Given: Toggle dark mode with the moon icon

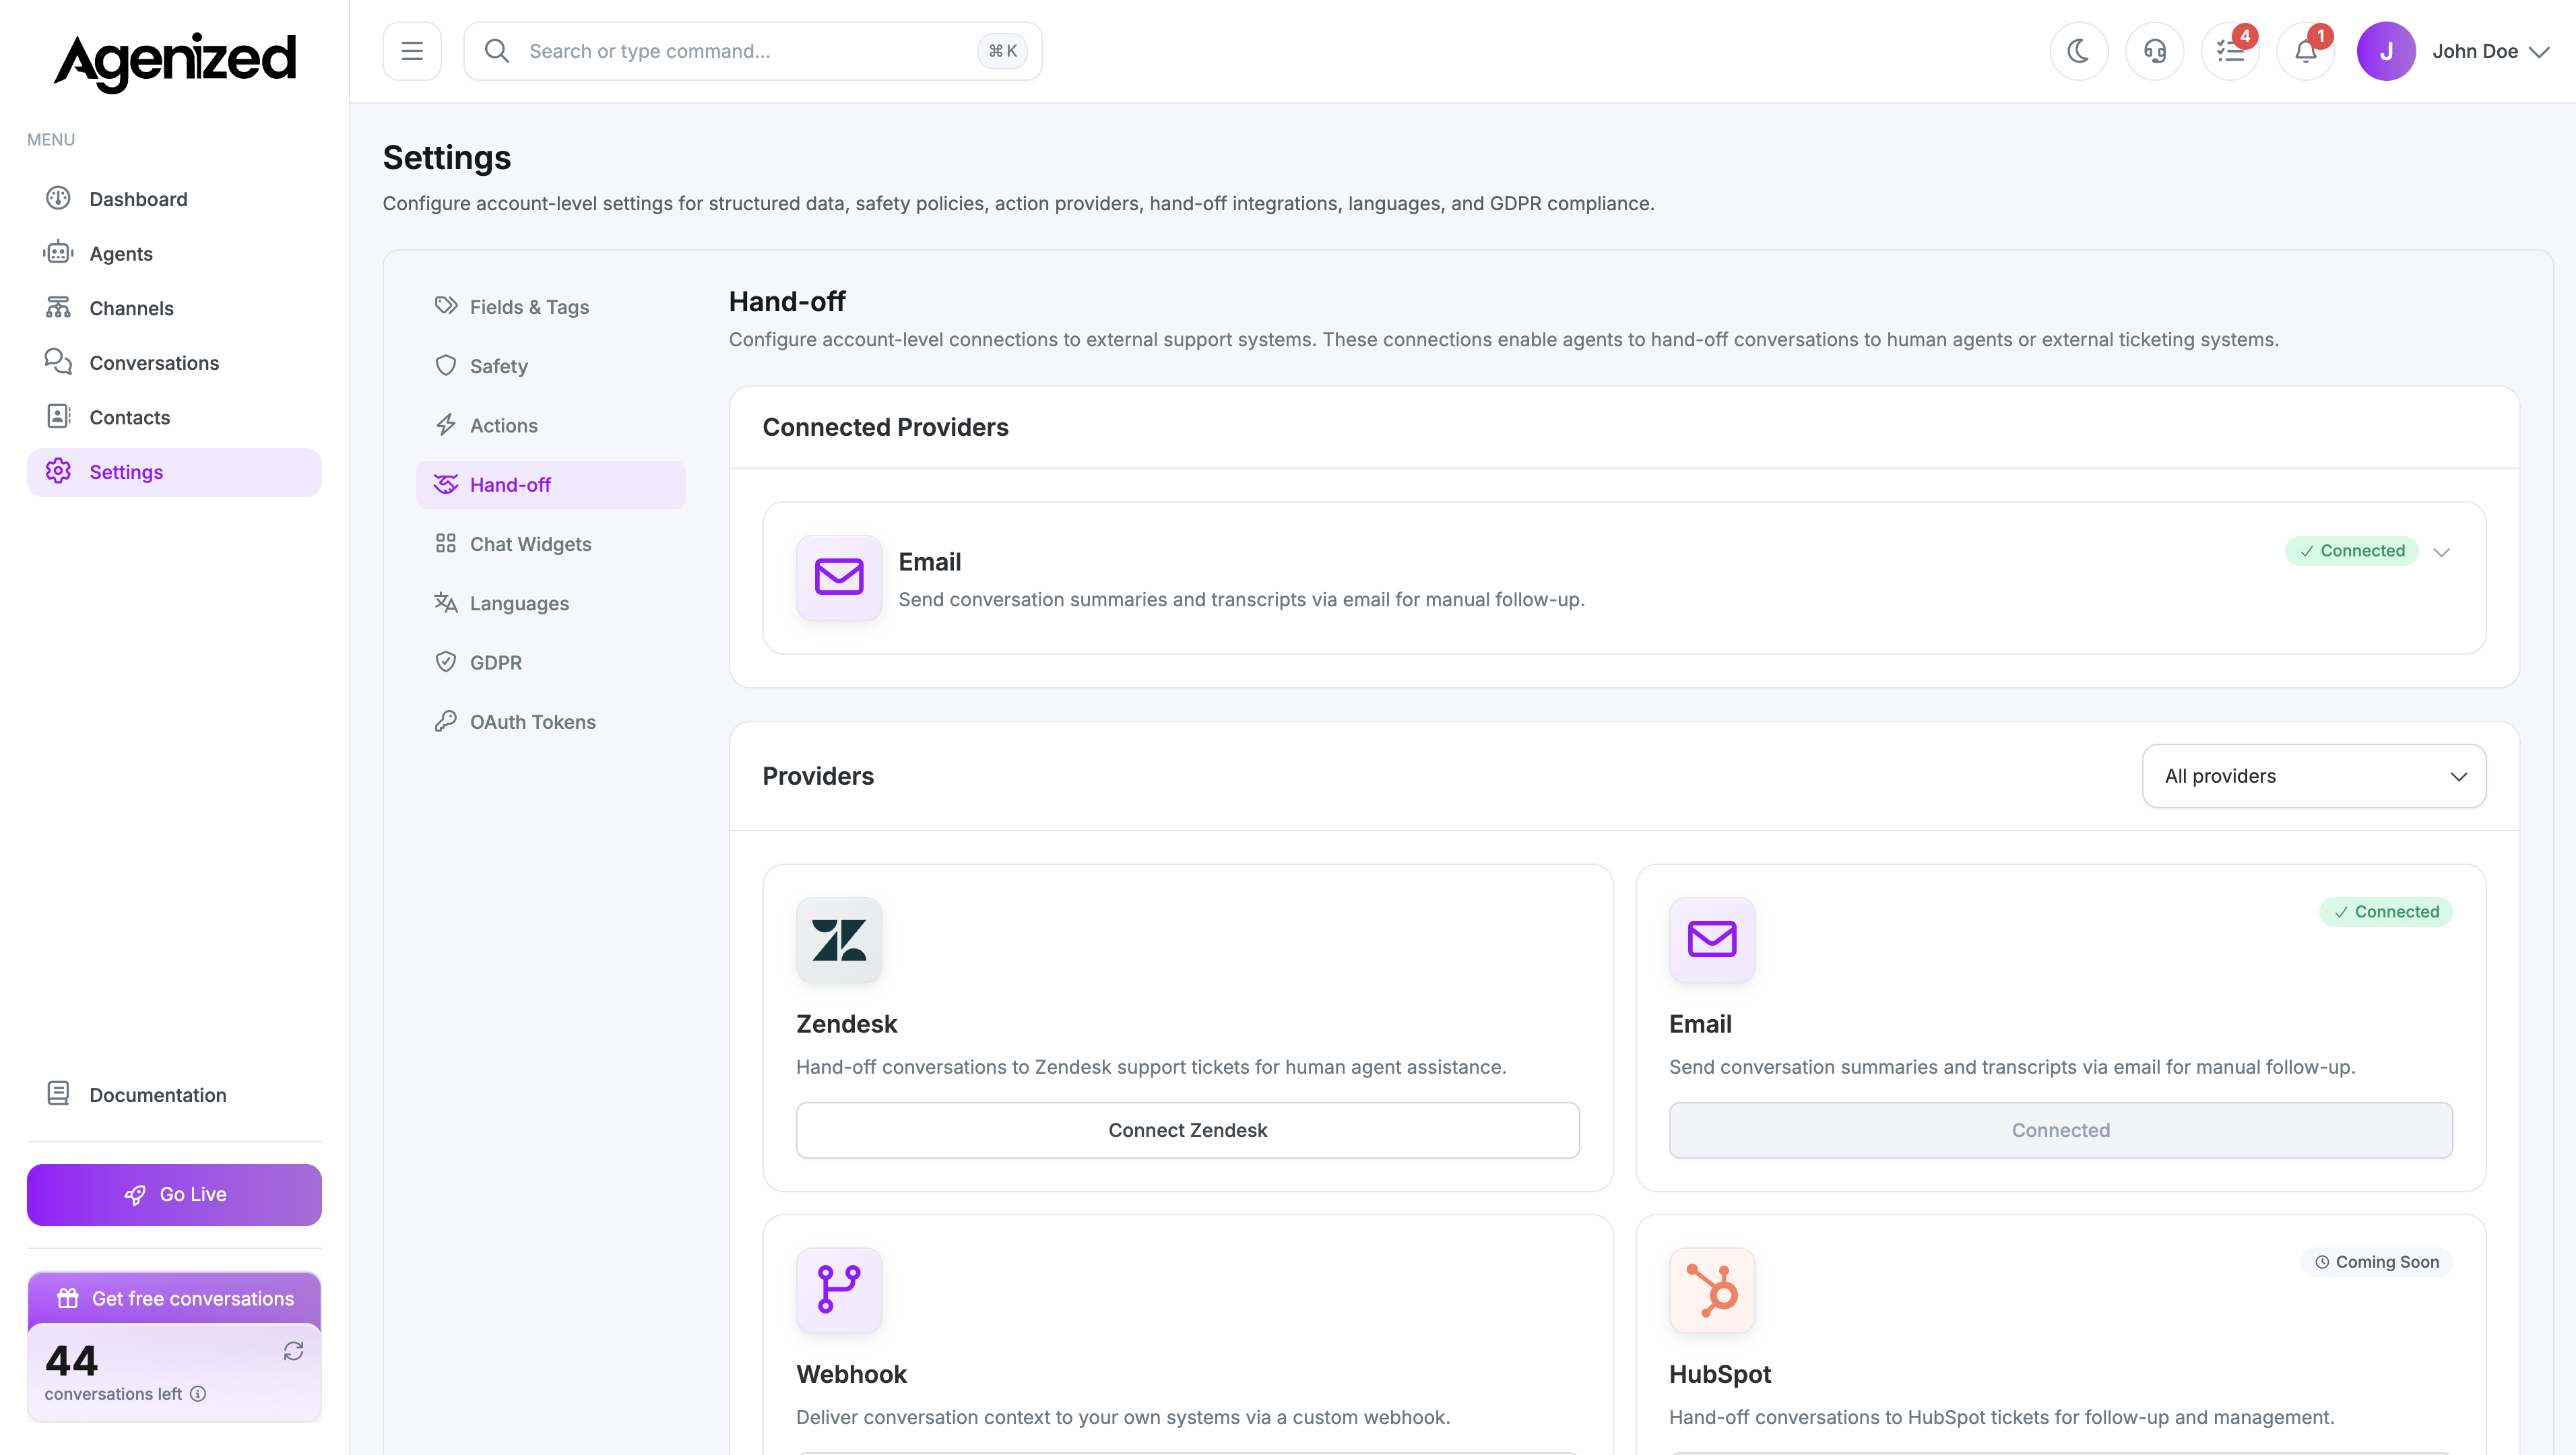Looking at the screenshot, I should pyautogui.click(x=2079, y=50).
